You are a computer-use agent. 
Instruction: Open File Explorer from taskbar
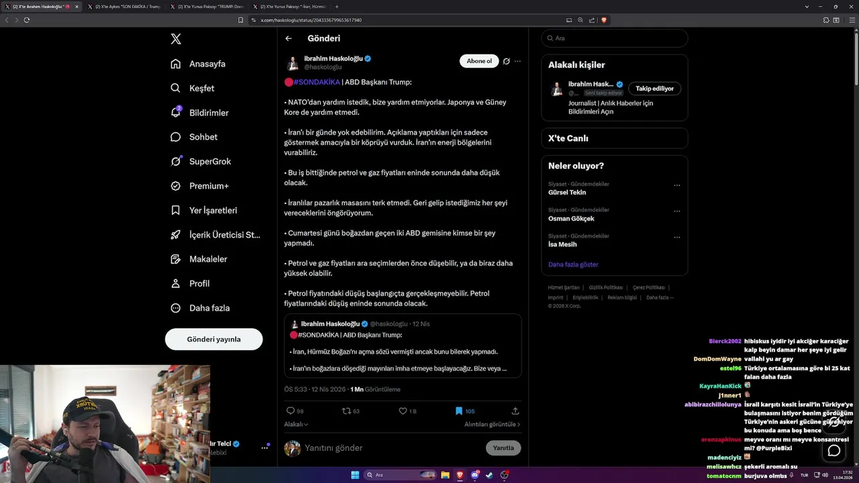(445, 475)
